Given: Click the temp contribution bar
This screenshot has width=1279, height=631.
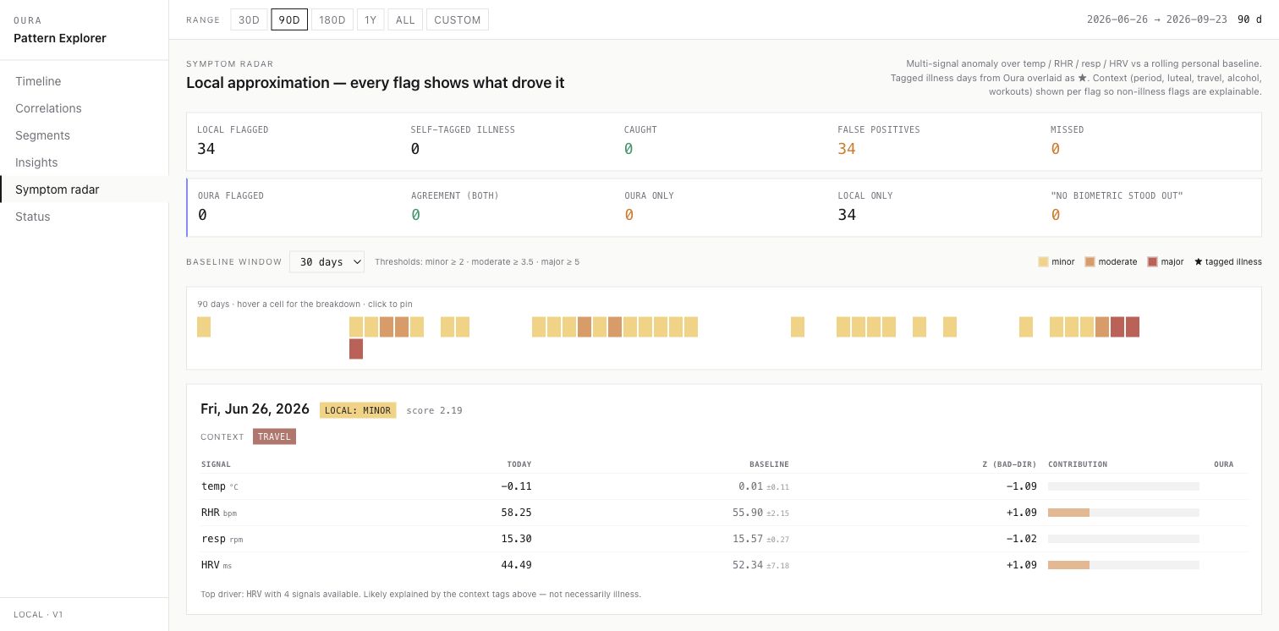Looking at the screenshot, I should pyautogui.click(x=1123, y=486).
